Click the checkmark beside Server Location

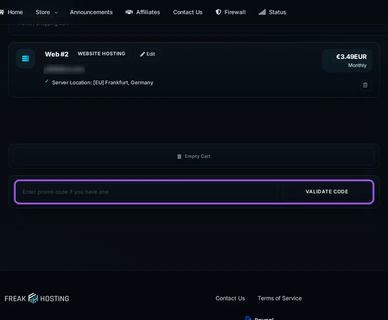pyautogui.click(x=46, y=81)
